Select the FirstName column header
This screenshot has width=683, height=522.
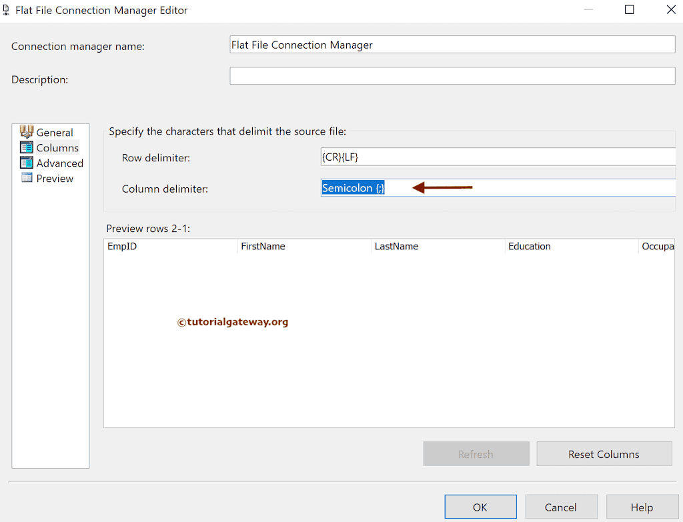pos(263,246)
